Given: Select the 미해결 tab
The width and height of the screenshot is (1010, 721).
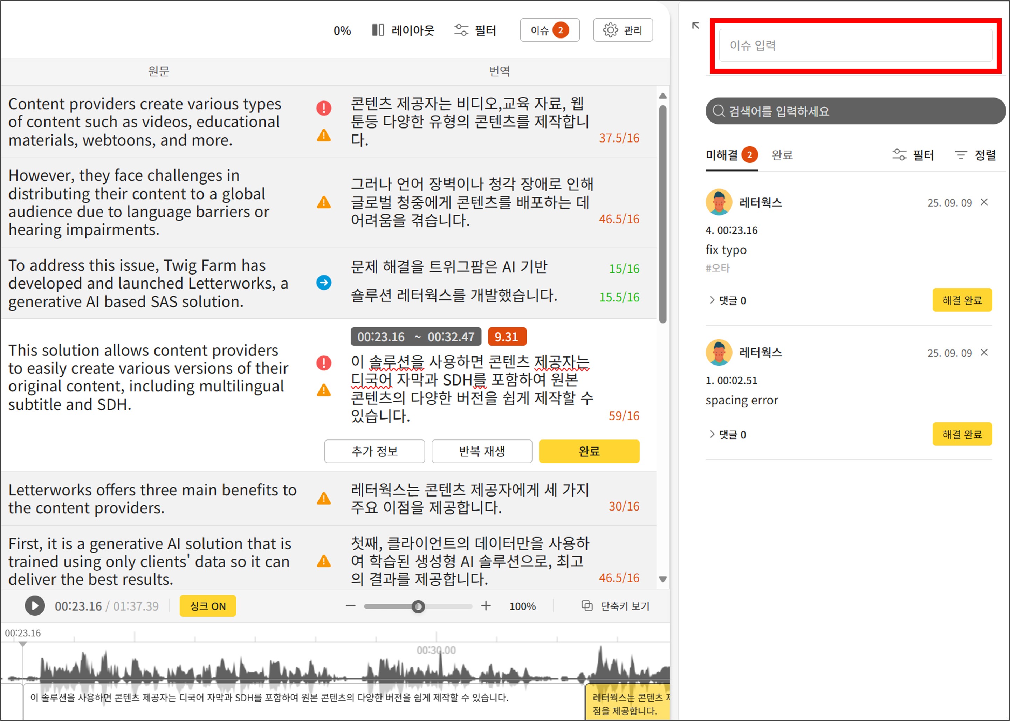Looking at the screenshot, I should tap(722, 155).
